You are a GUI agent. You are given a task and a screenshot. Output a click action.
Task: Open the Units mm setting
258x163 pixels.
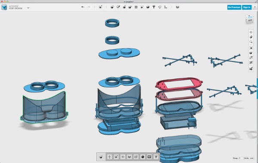(249, 158)
